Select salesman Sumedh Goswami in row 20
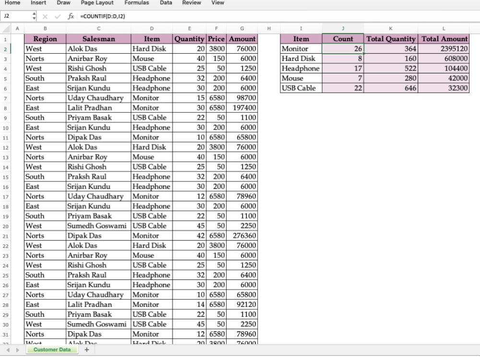Screen dimensions: 480x360 point(98,226)
